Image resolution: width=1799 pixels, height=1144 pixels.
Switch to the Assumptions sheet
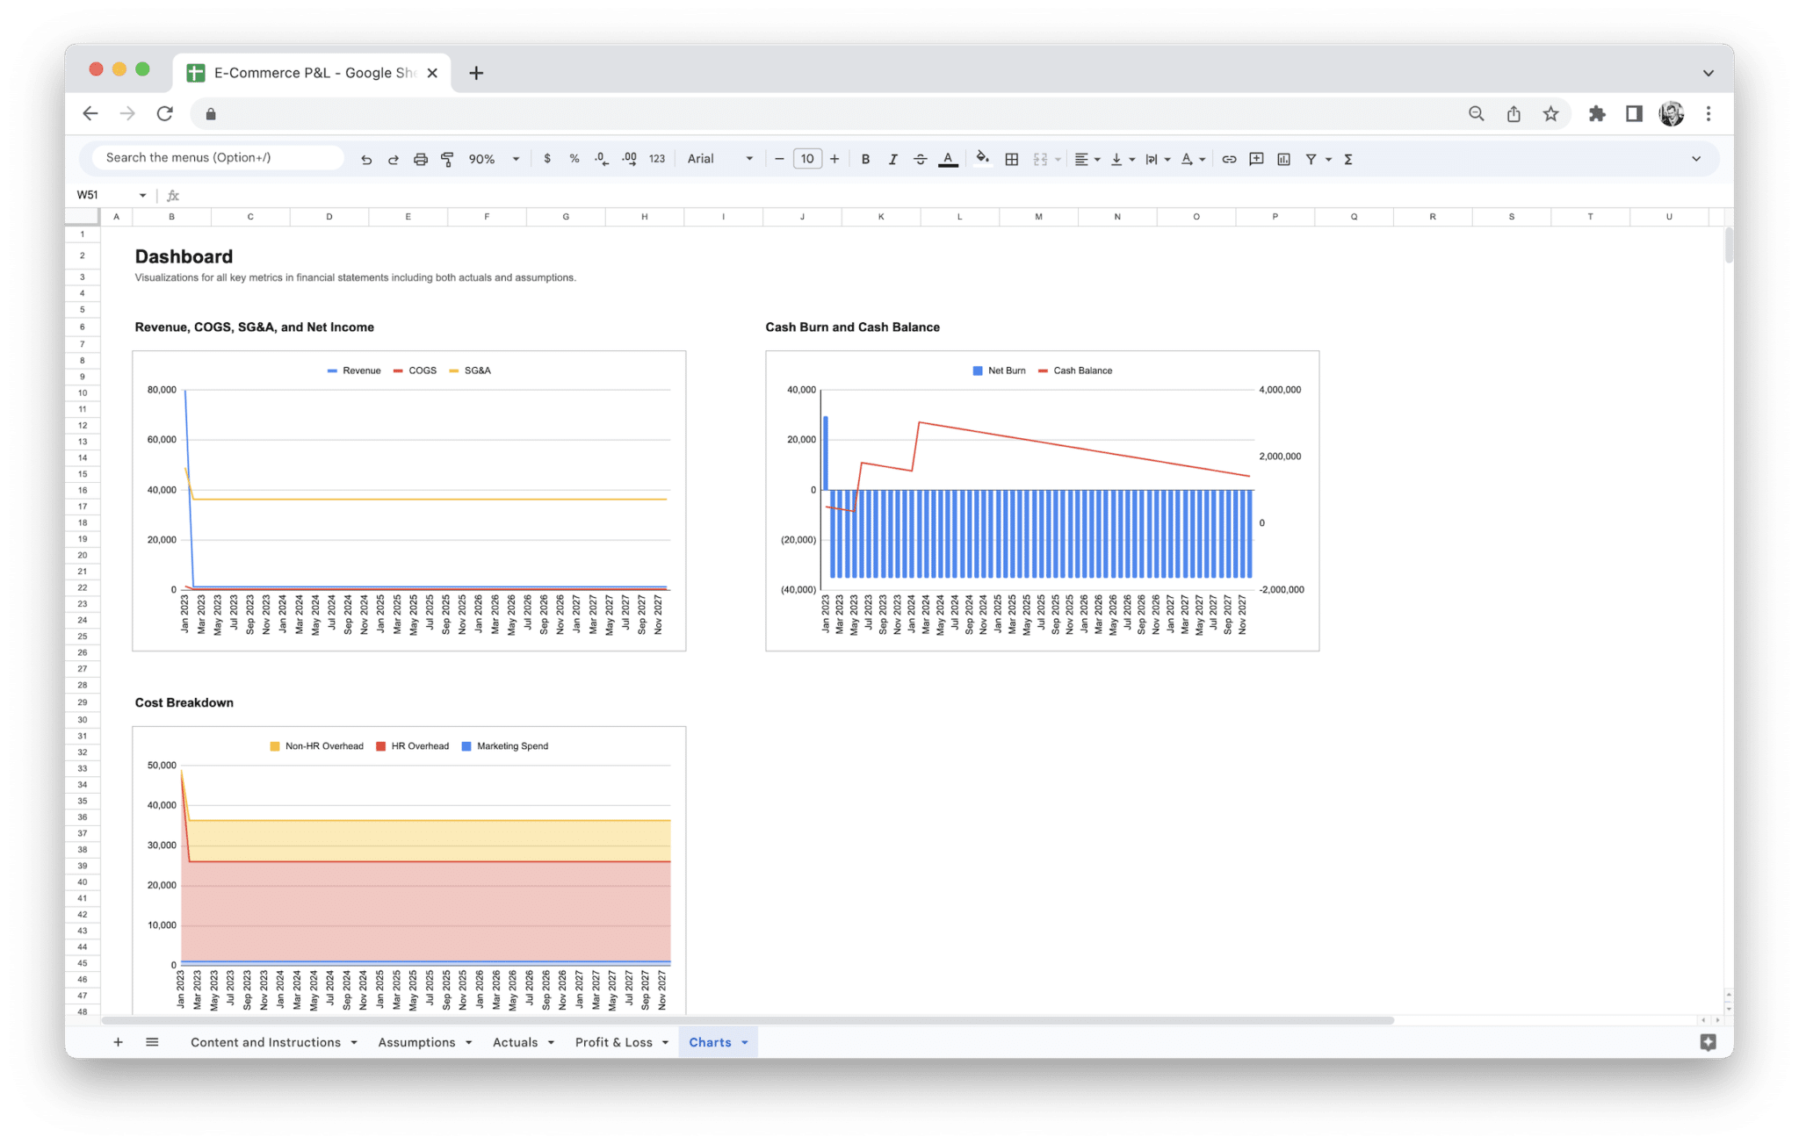click(415, 1042)
